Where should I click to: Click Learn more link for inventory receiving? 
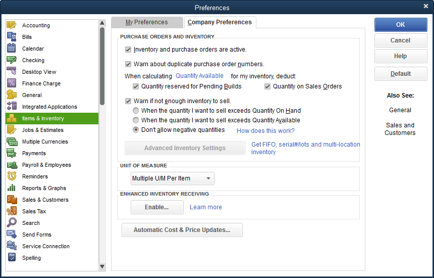[x=206, y=207]
